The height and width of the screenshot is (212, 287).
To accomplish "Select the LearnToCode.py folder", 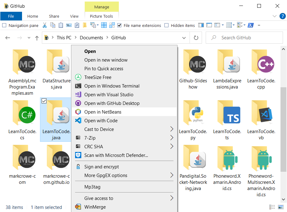I will 193,120.
